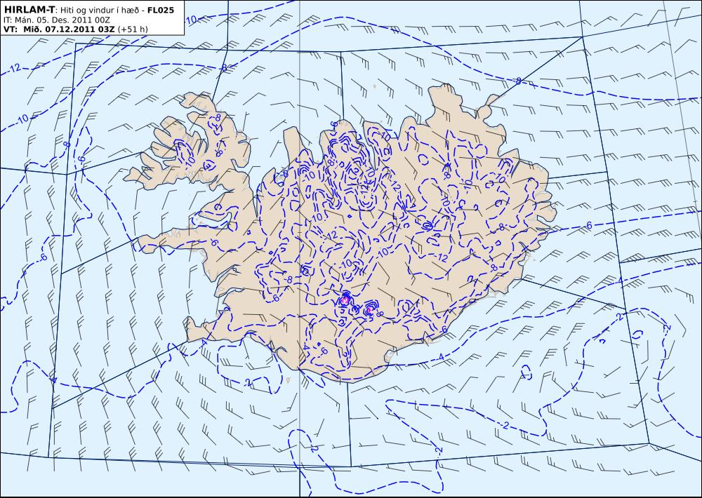Click the FL025 flight level label
This screenshot has height=498, width=702.
point(161,10)
